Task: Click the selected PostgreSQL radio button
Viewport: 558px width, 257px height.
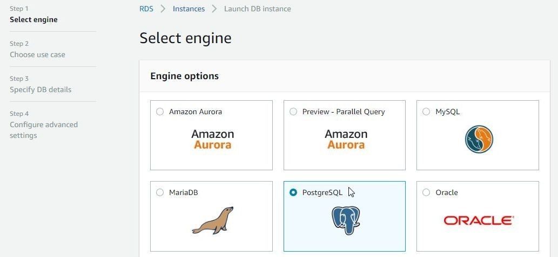Action: click(293, 192)
